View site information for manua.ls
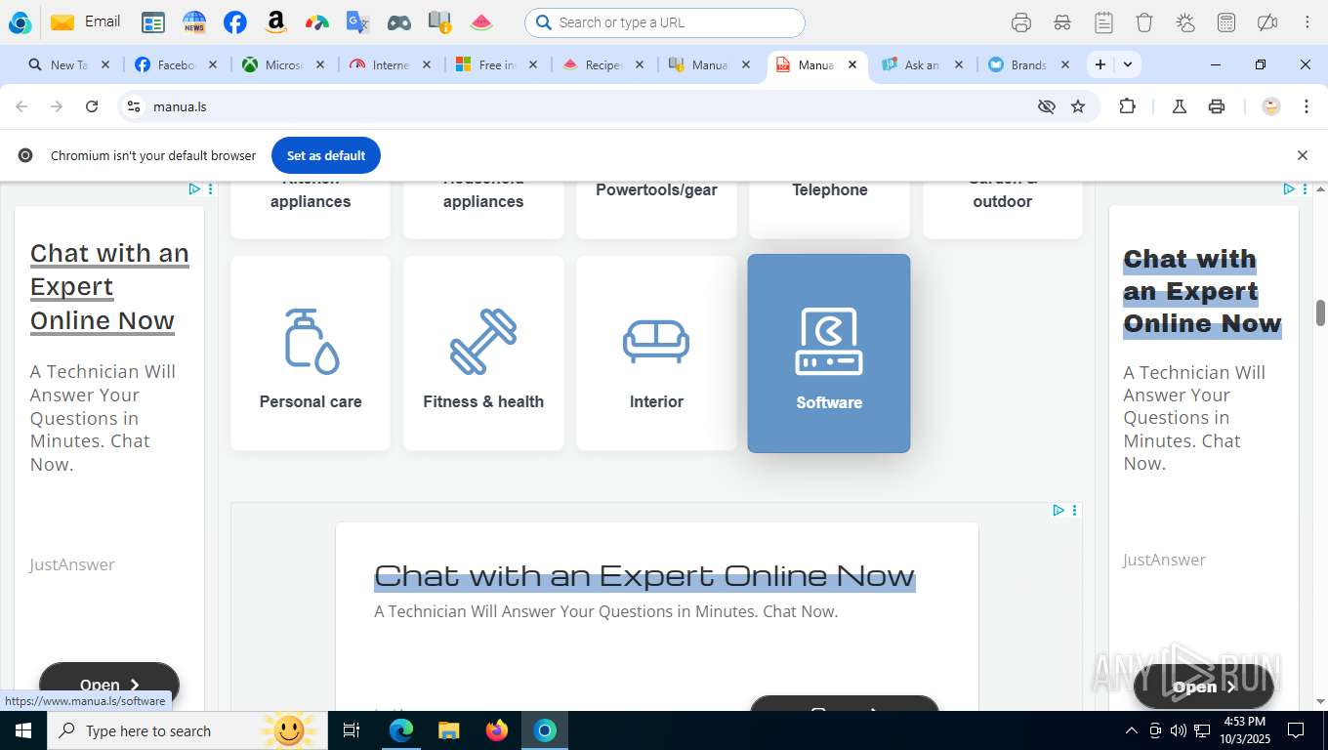The height and width of the screenshot is (750, 1328). 134,106
